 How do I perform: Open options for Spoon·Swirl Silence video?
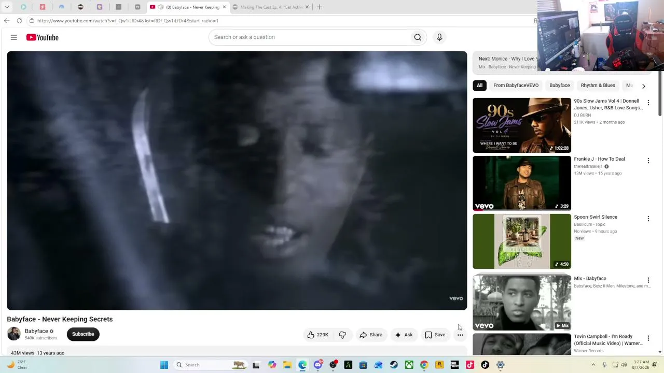(648, 219)
